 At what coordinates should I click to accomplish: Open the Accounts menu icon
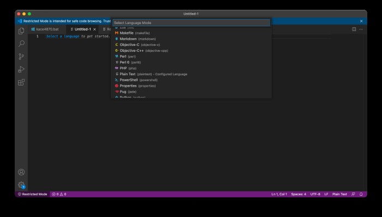[x=21, y=172]
